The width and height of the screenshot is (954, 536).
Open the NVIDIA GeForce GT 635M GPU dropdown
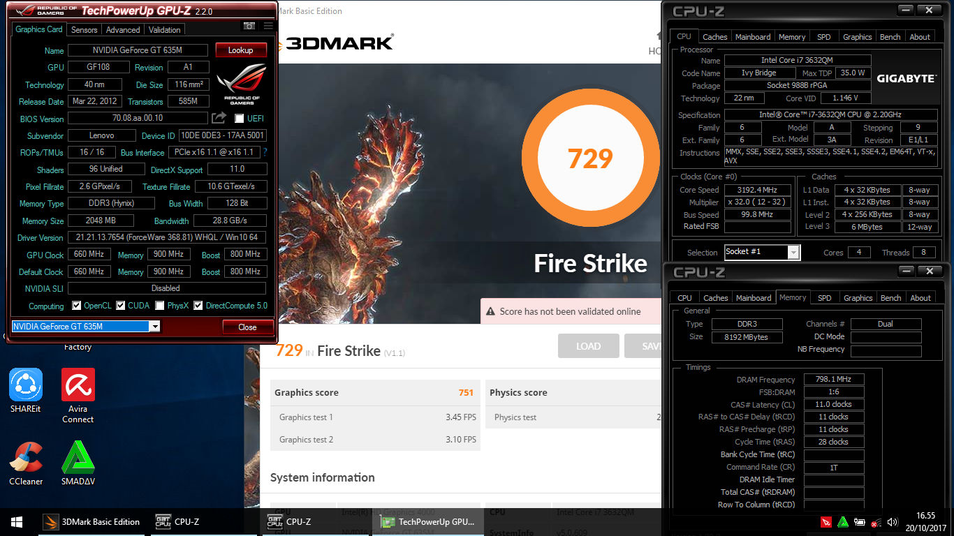86,327
